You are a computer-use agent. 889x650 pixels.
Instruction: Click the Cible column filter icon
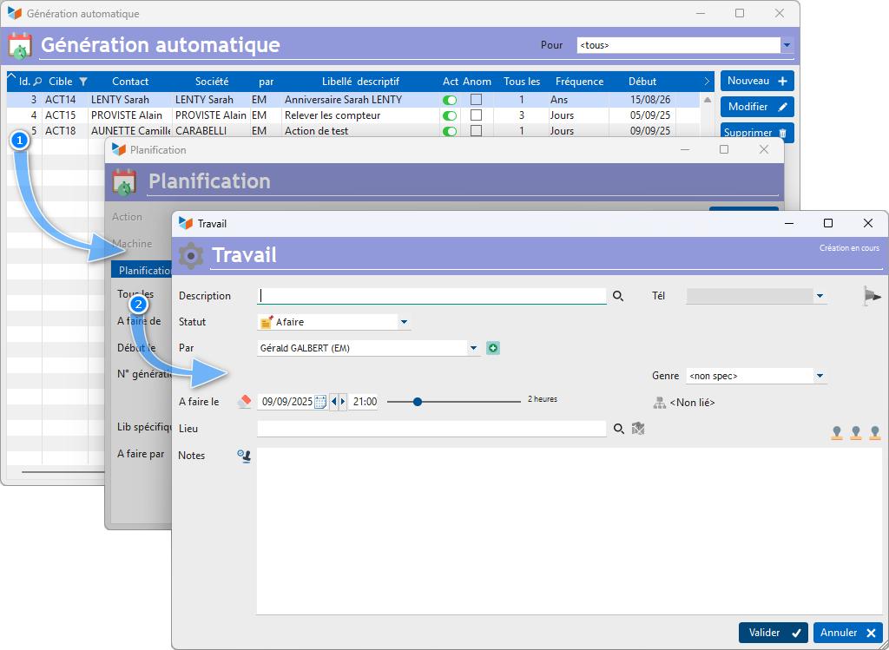(83, 82)
